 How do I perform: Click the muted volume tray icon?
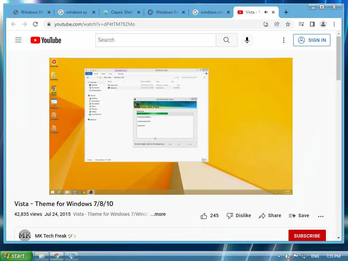point(287,256)
